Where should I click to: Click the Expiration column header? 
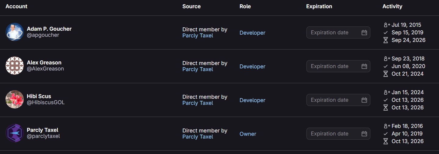pos(319,6)
